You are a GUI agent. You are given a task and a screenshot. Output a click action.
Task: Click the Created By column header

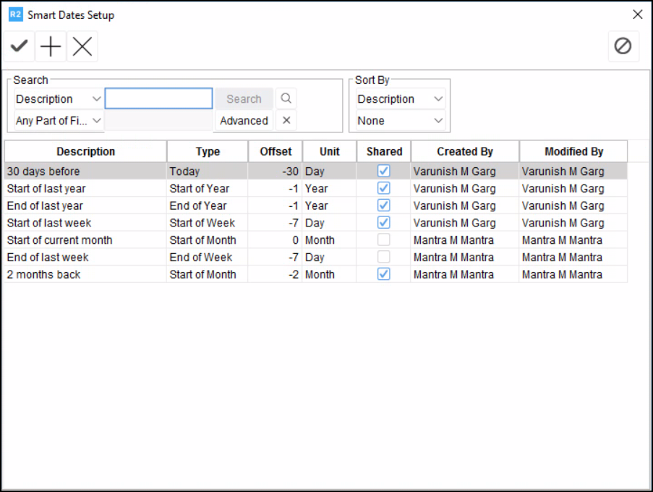465,152
